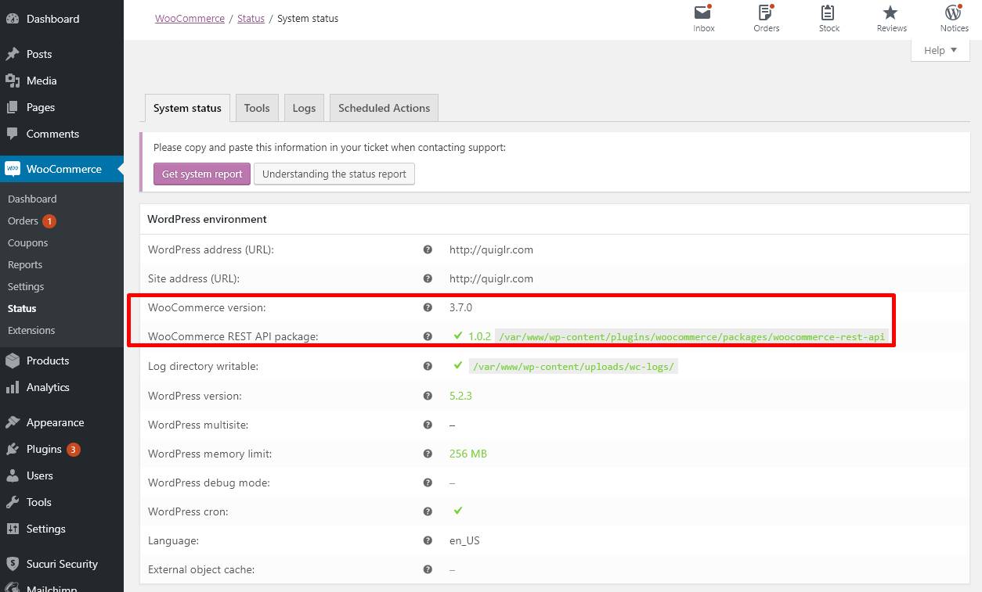Viewport: 982px width, 592px height.
Task: Open the WordPress Notices icon
Action: tap(953, 13)
